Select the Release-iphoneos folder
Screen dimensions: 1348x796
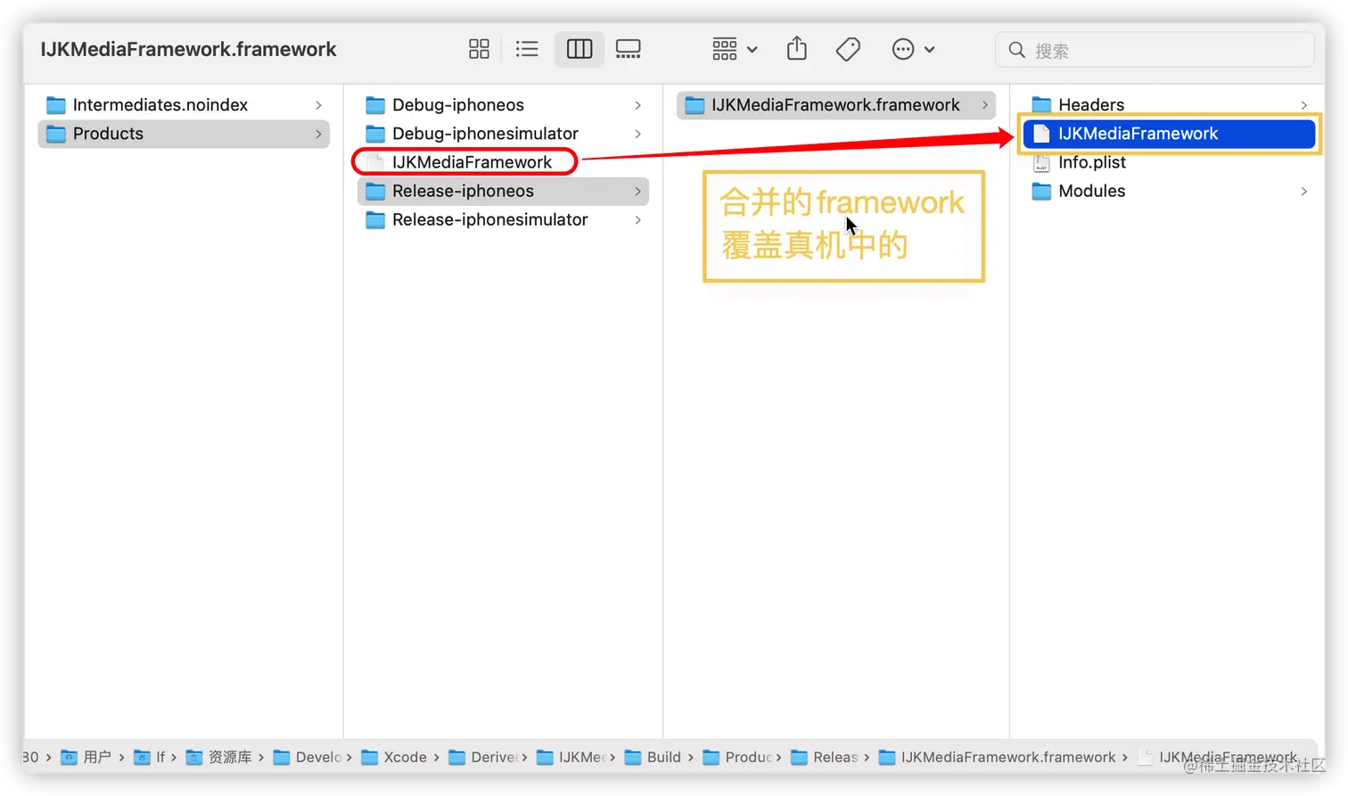tap(503, 191)
